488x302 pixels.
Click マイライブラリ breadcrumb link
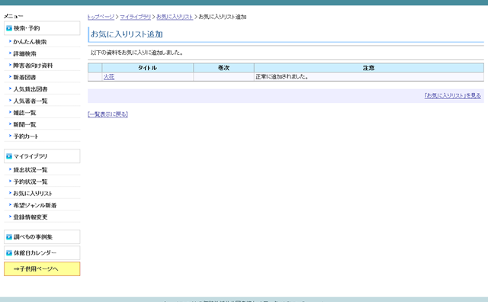[136, 17]
